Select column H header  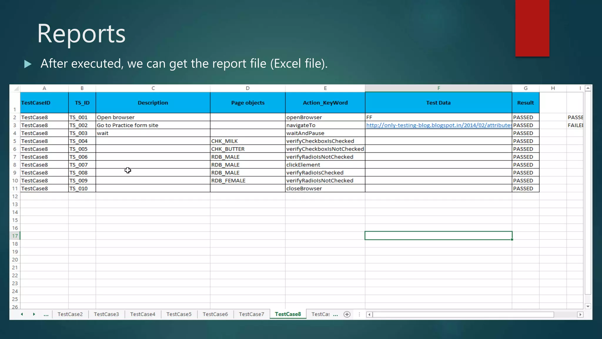click(x=553, y=88)
